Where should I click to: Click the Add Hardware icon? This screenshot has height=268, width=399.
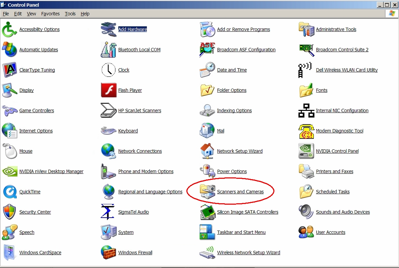tap(109, 29)
